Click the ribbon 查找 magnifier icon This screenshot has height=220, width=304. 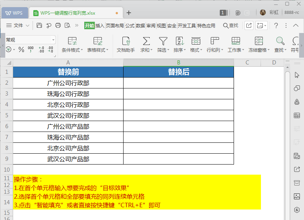[280, 41]
